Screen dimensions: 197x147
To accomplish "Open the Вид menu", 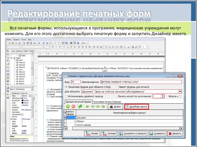I will click(x=30, y=40).
